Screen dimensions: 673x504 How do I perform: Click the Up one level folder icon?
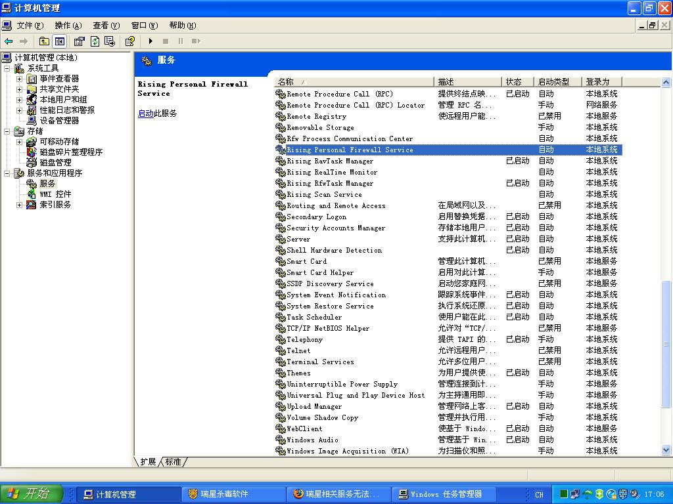click(x=44, y=41)
